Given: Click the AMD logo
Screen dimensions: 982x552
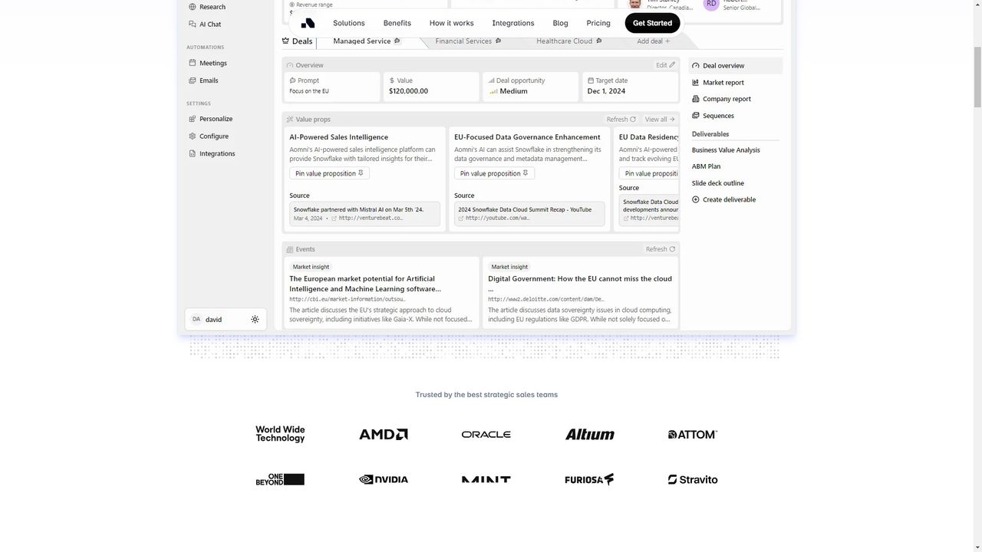Looking at the screenshot, I should pyautogui.click(x=384, y=434).
